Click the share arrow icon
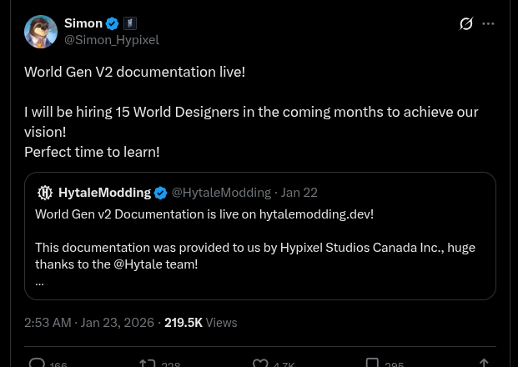Viewport: 518px width, 367px height. point(484,363)
